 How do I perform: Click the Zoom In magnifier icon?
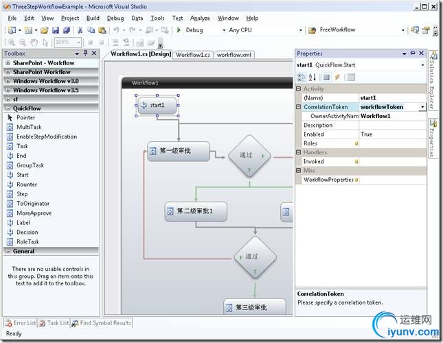tap(12, 43)
